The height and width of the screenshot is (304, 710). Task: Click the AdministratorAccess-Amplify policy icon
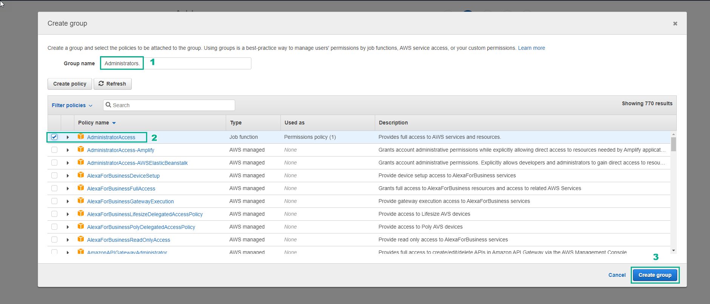[x=81, y=149]
